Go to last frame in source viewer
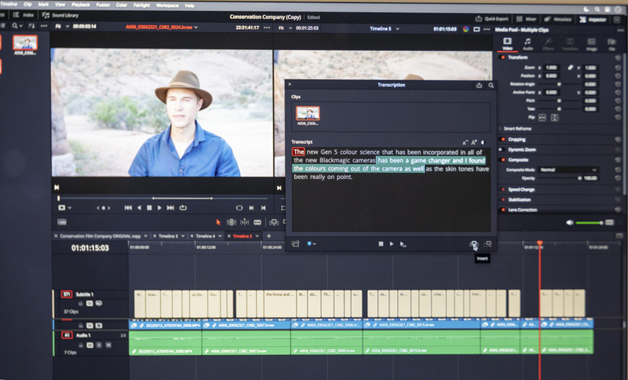The image size is (628, 380). point(170,208)
